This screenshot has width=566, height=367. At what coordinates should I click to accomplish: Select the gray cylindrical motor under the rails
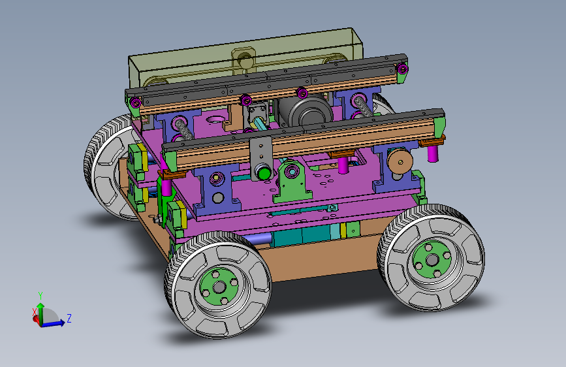(305, 110)
